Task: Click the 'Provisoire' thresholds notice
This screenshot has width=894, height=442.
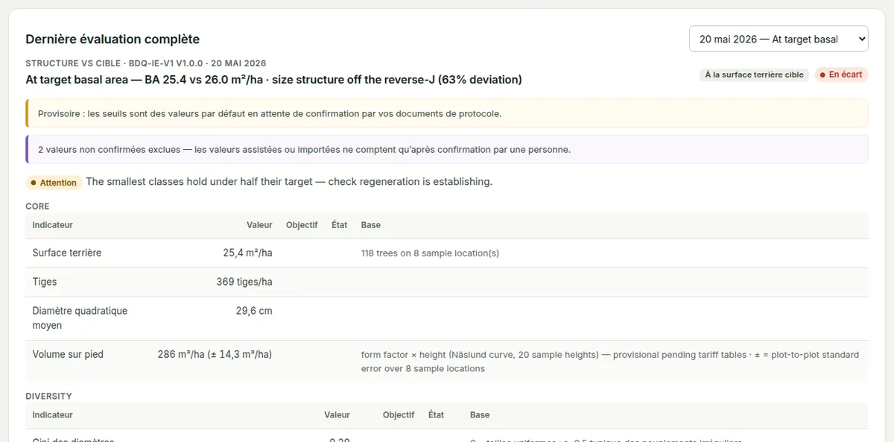Action: [x=447, y=114]
